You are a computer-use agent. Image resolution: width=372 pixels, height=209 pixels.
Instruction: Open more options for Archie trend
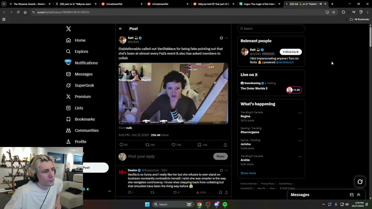point(300,157)
